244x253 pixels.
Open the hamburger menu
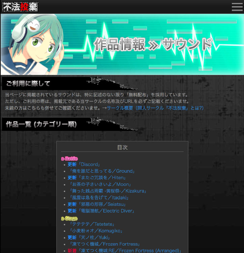pos(237,7)
